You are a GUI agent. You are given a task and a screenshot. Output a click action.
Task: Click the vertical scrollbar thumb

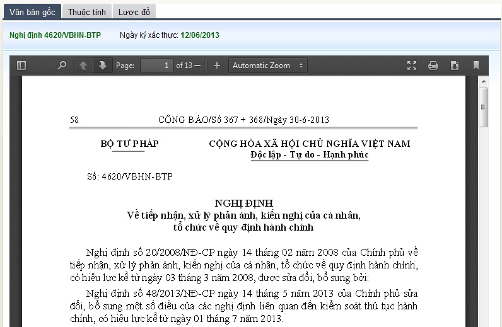tap(484, 107)
